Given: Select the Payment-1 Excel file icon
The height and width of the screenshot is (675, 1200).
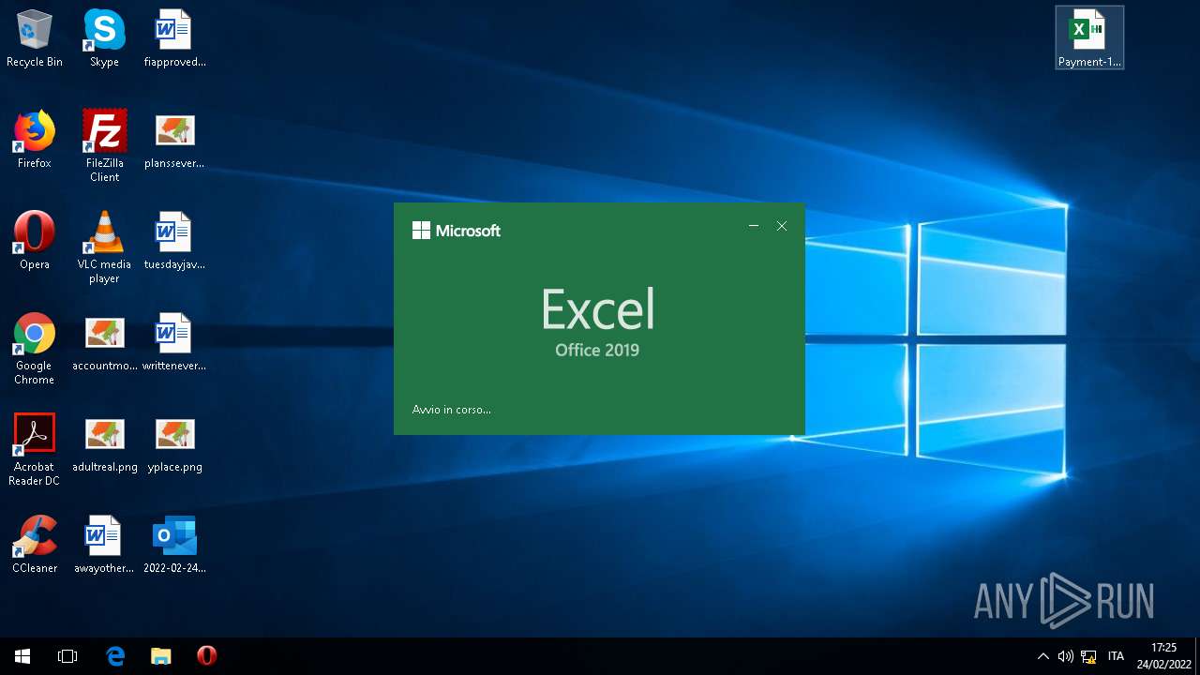Looking at the screenshot, I should 1089,37.
